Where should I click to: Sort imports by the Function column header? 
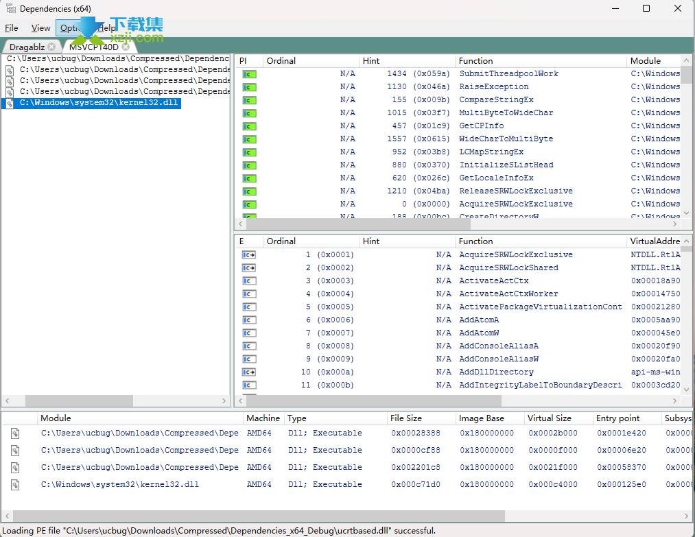pyautogui.click(x=541, y=61)
